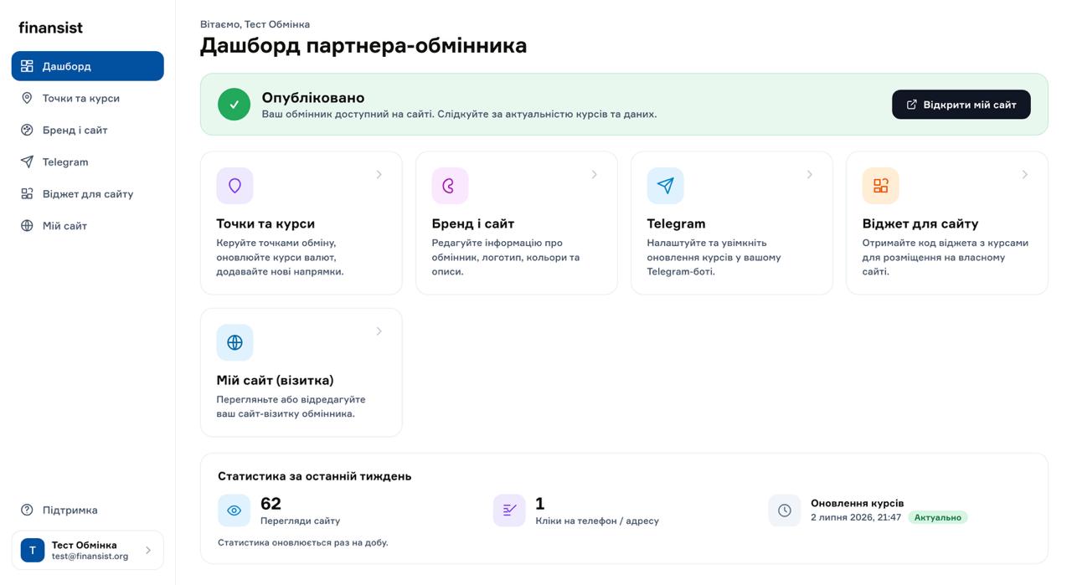Click the Опубліковано status title

(x=313, y=97)
